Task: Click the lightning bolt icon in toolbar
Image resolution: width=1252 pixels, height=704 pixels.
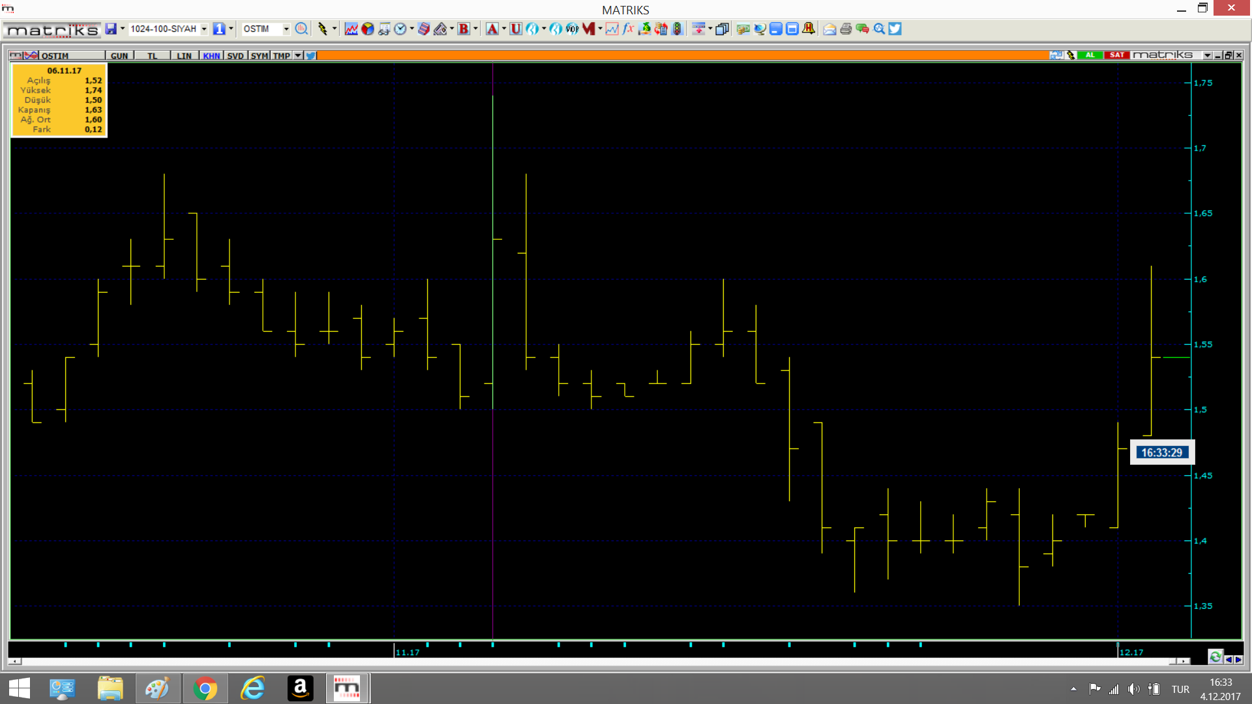Action: click(x=322, y=29)
